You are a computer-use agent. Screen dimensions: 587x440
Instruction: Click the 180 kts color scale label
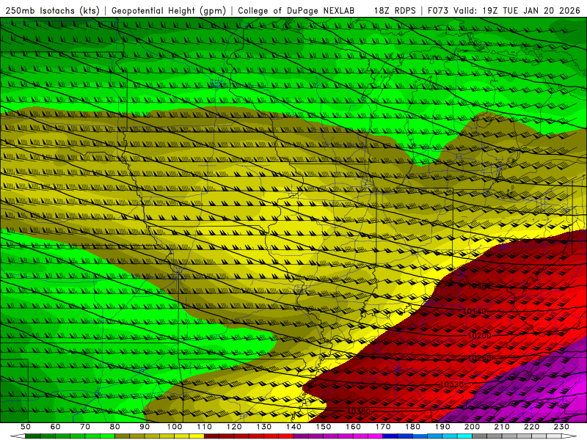[412, 427]
